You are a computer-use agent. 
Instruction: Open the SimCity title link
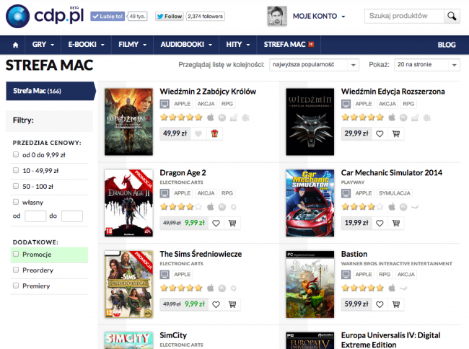coord(173,335)
